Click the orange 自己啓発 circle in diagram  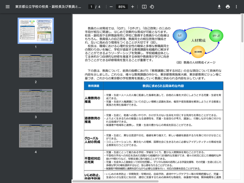198,52
